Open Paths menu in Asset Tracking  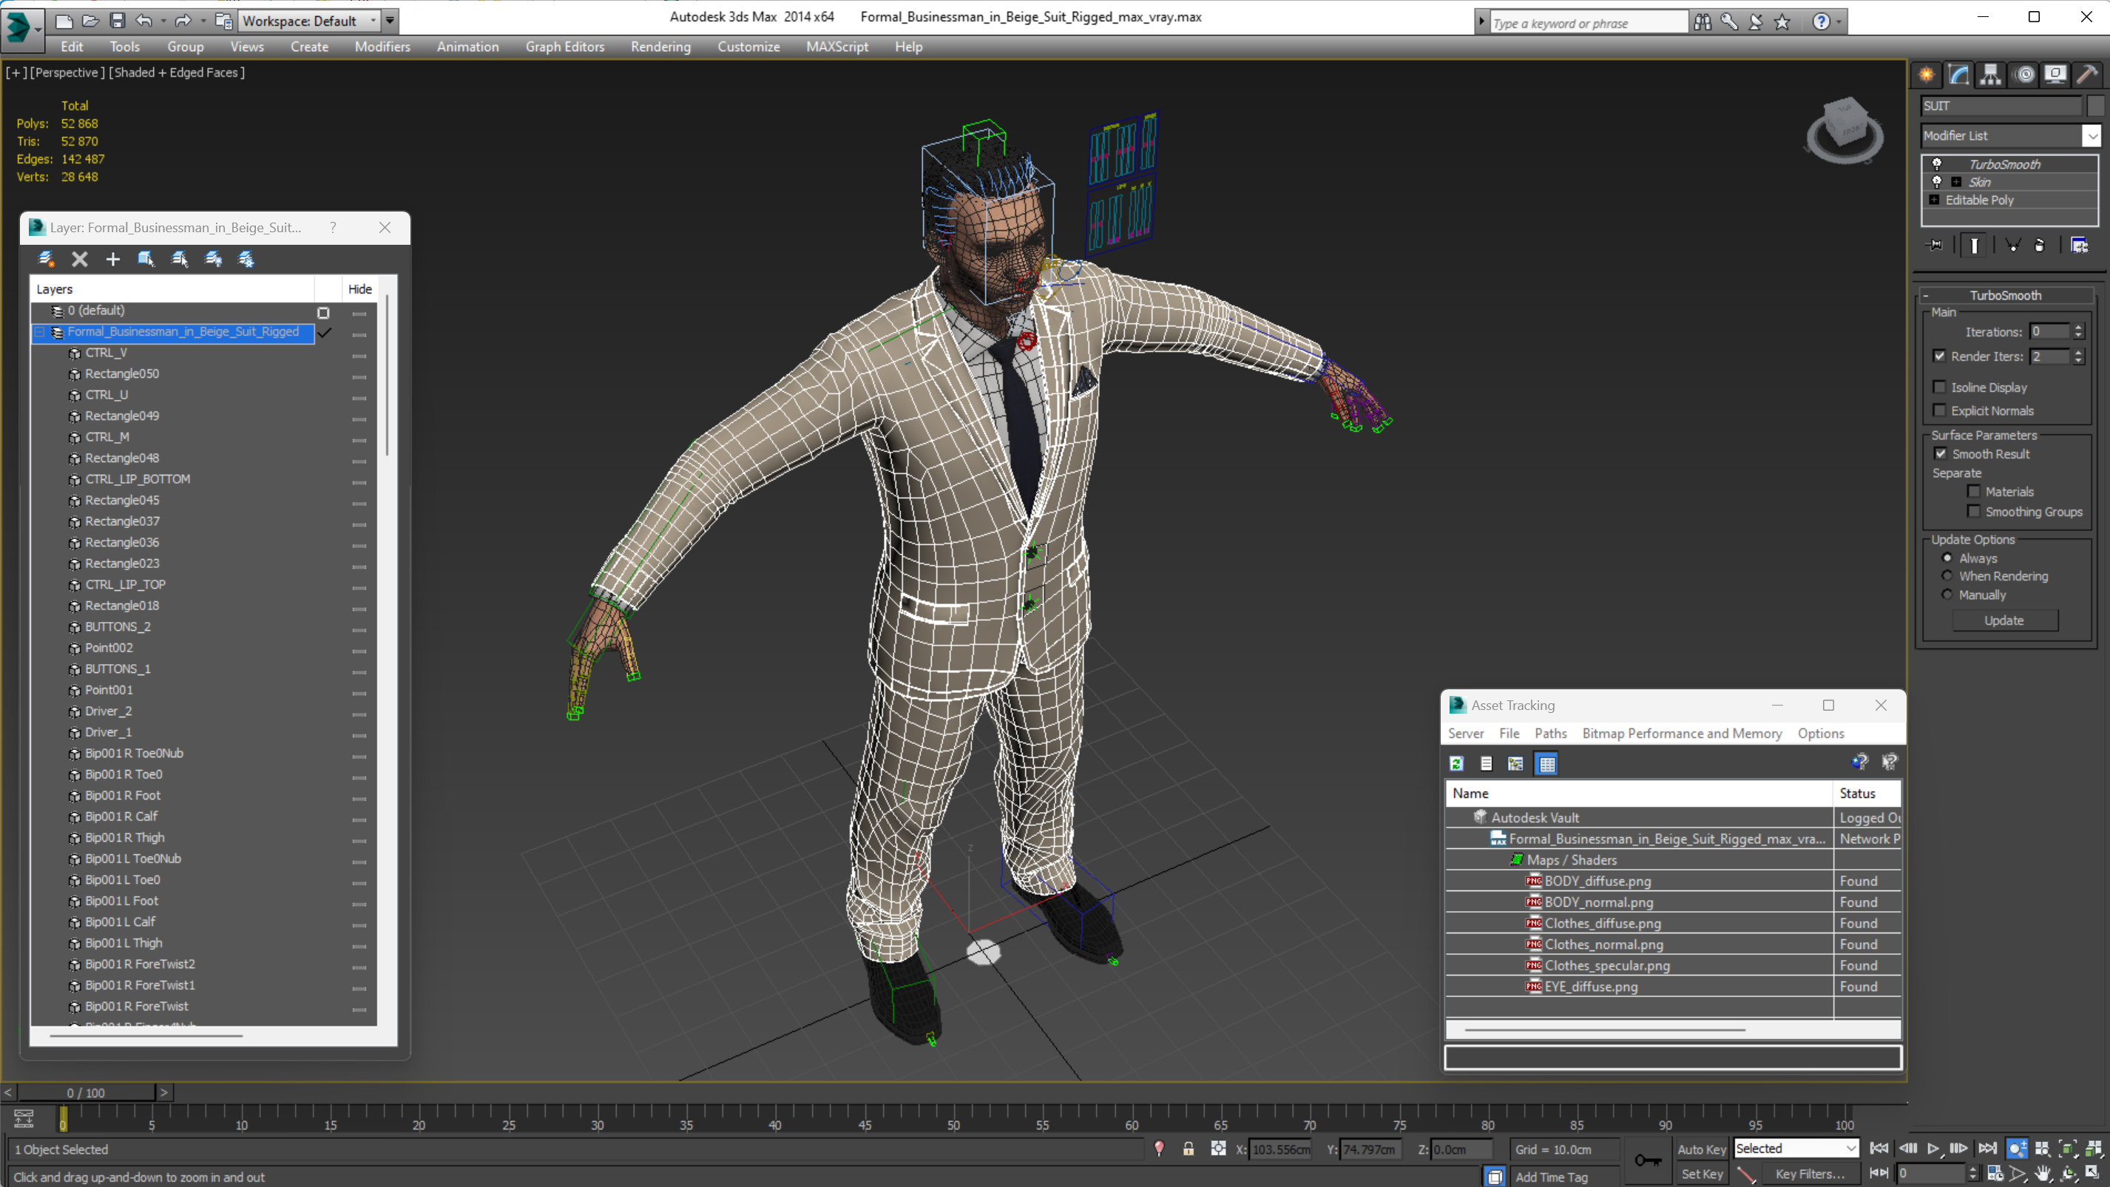pyautogui.click(x=1549, y=733)
